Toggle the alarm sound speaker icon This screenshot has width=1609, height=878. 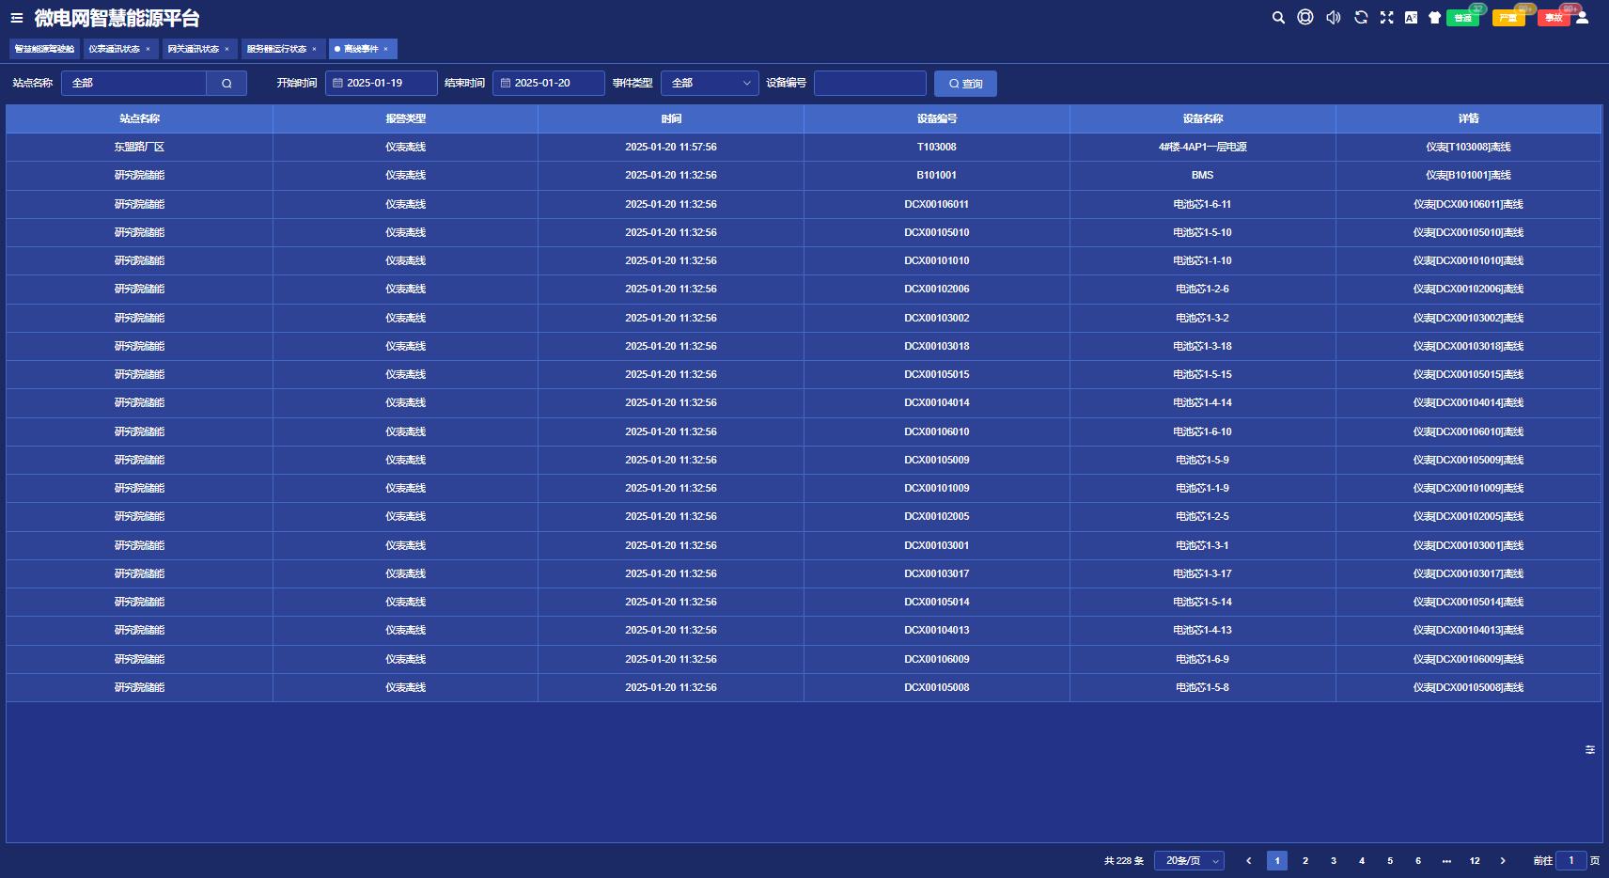coord(1333,18)
